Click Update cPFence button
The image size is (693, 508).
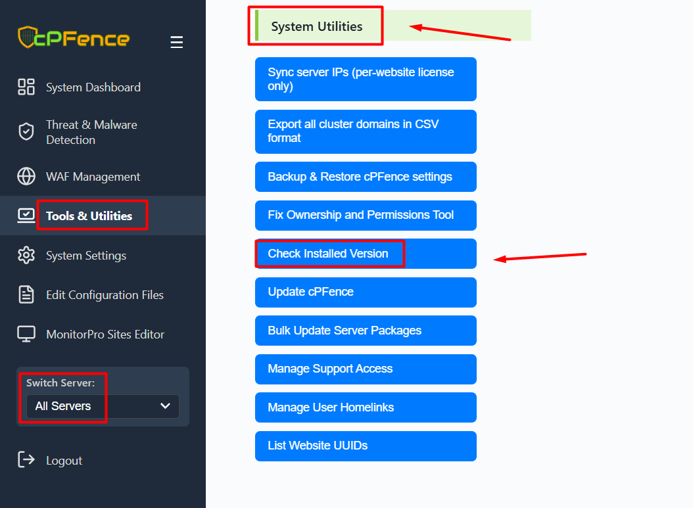pos(365,292)
